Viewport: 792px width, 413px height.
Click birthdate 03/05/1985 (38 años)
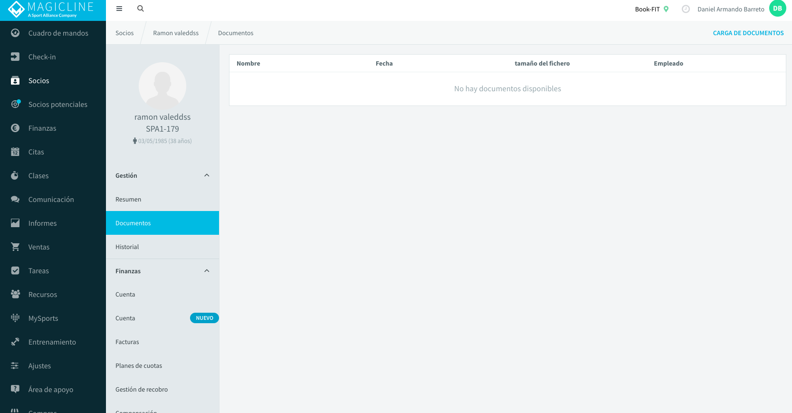coord(165,141)
